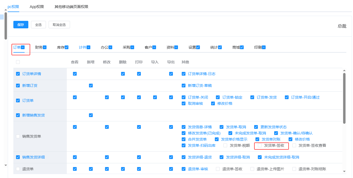This screenshot has height=178, width=353.
Task: Tick the 销售发货单 row checkbox
Action: coord(18,136)
